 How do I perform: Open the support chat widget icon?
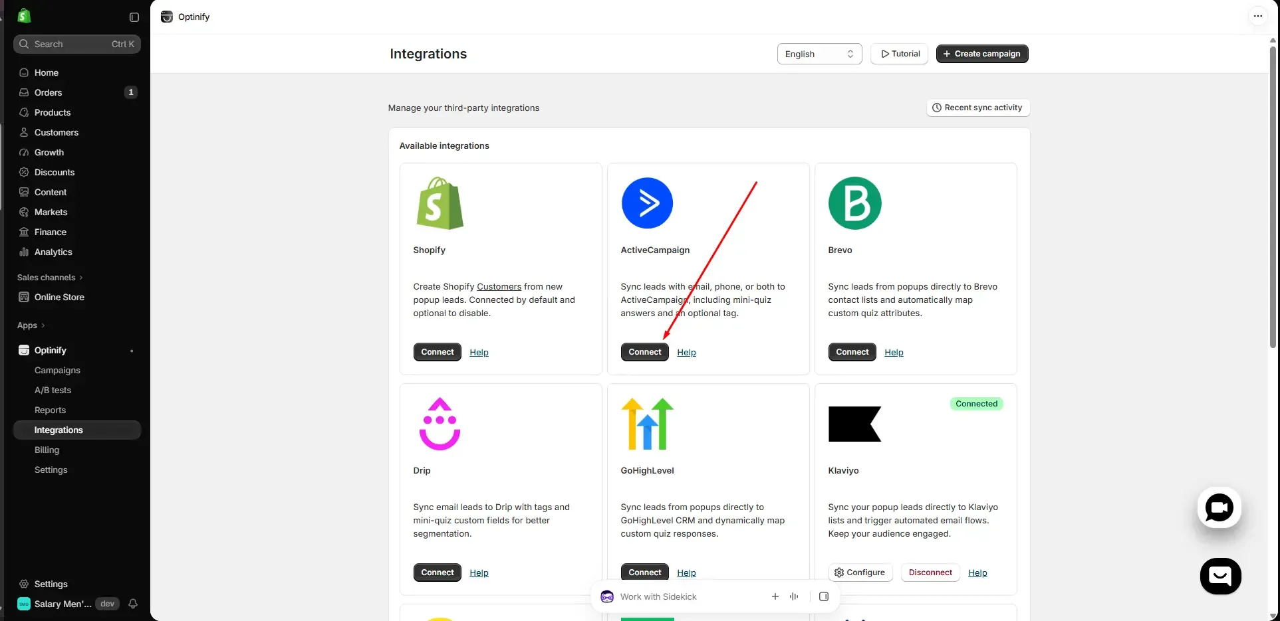point(1220,576)
